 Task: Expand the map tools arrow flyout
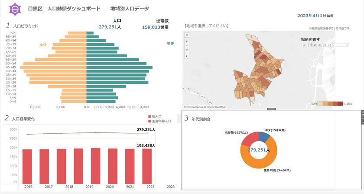tap(187, 56)
